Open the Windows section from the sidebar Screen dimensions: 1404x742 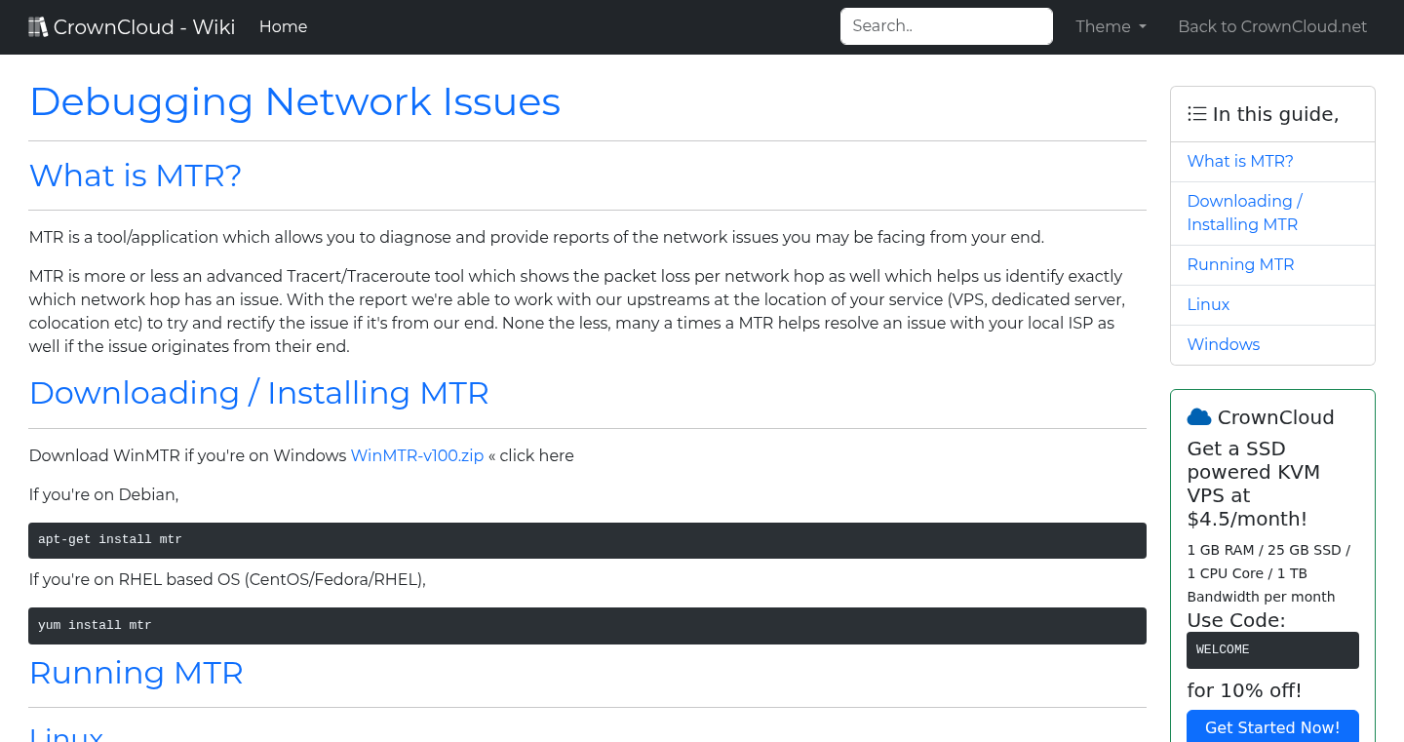[x=1224, y=344]
